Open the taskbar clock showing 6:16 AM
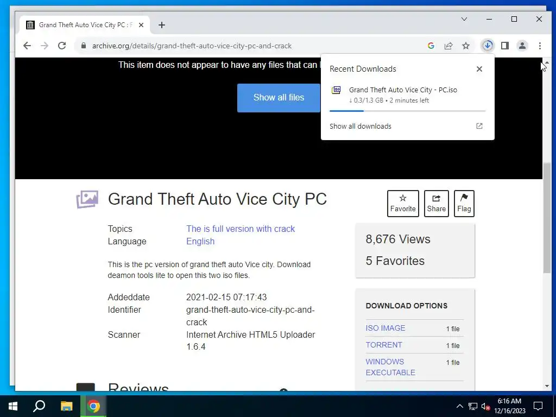 click(509, 406)
